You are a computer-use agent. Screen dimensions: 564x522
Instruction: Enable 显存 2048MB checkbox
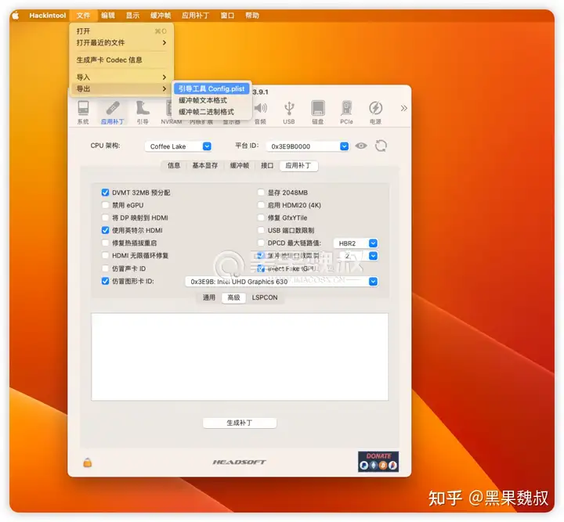pyautogui.click(x=261, y=193)
